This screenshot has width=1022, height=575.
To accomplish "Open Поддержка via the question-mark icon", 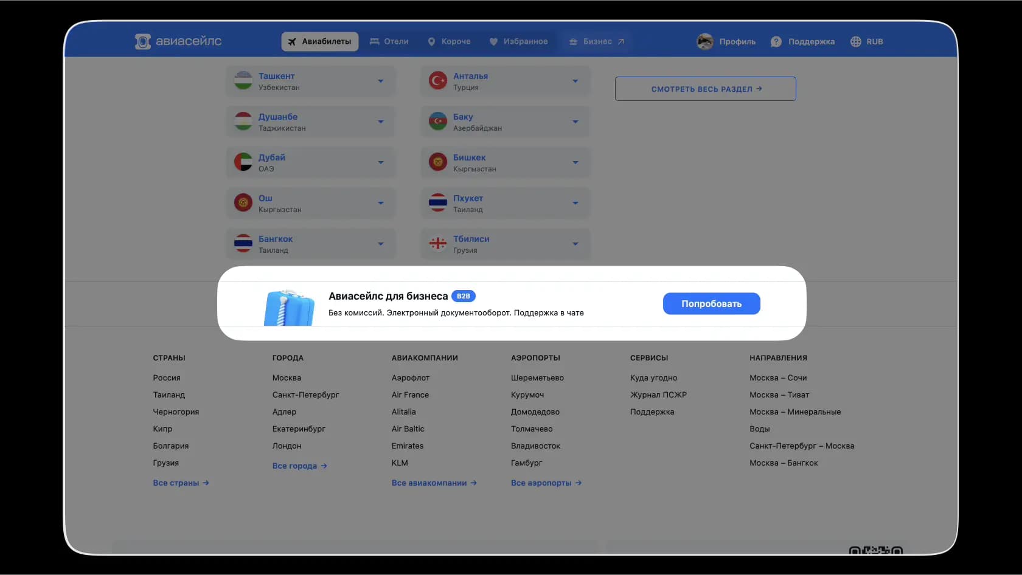I will click(x=776, y=41).
